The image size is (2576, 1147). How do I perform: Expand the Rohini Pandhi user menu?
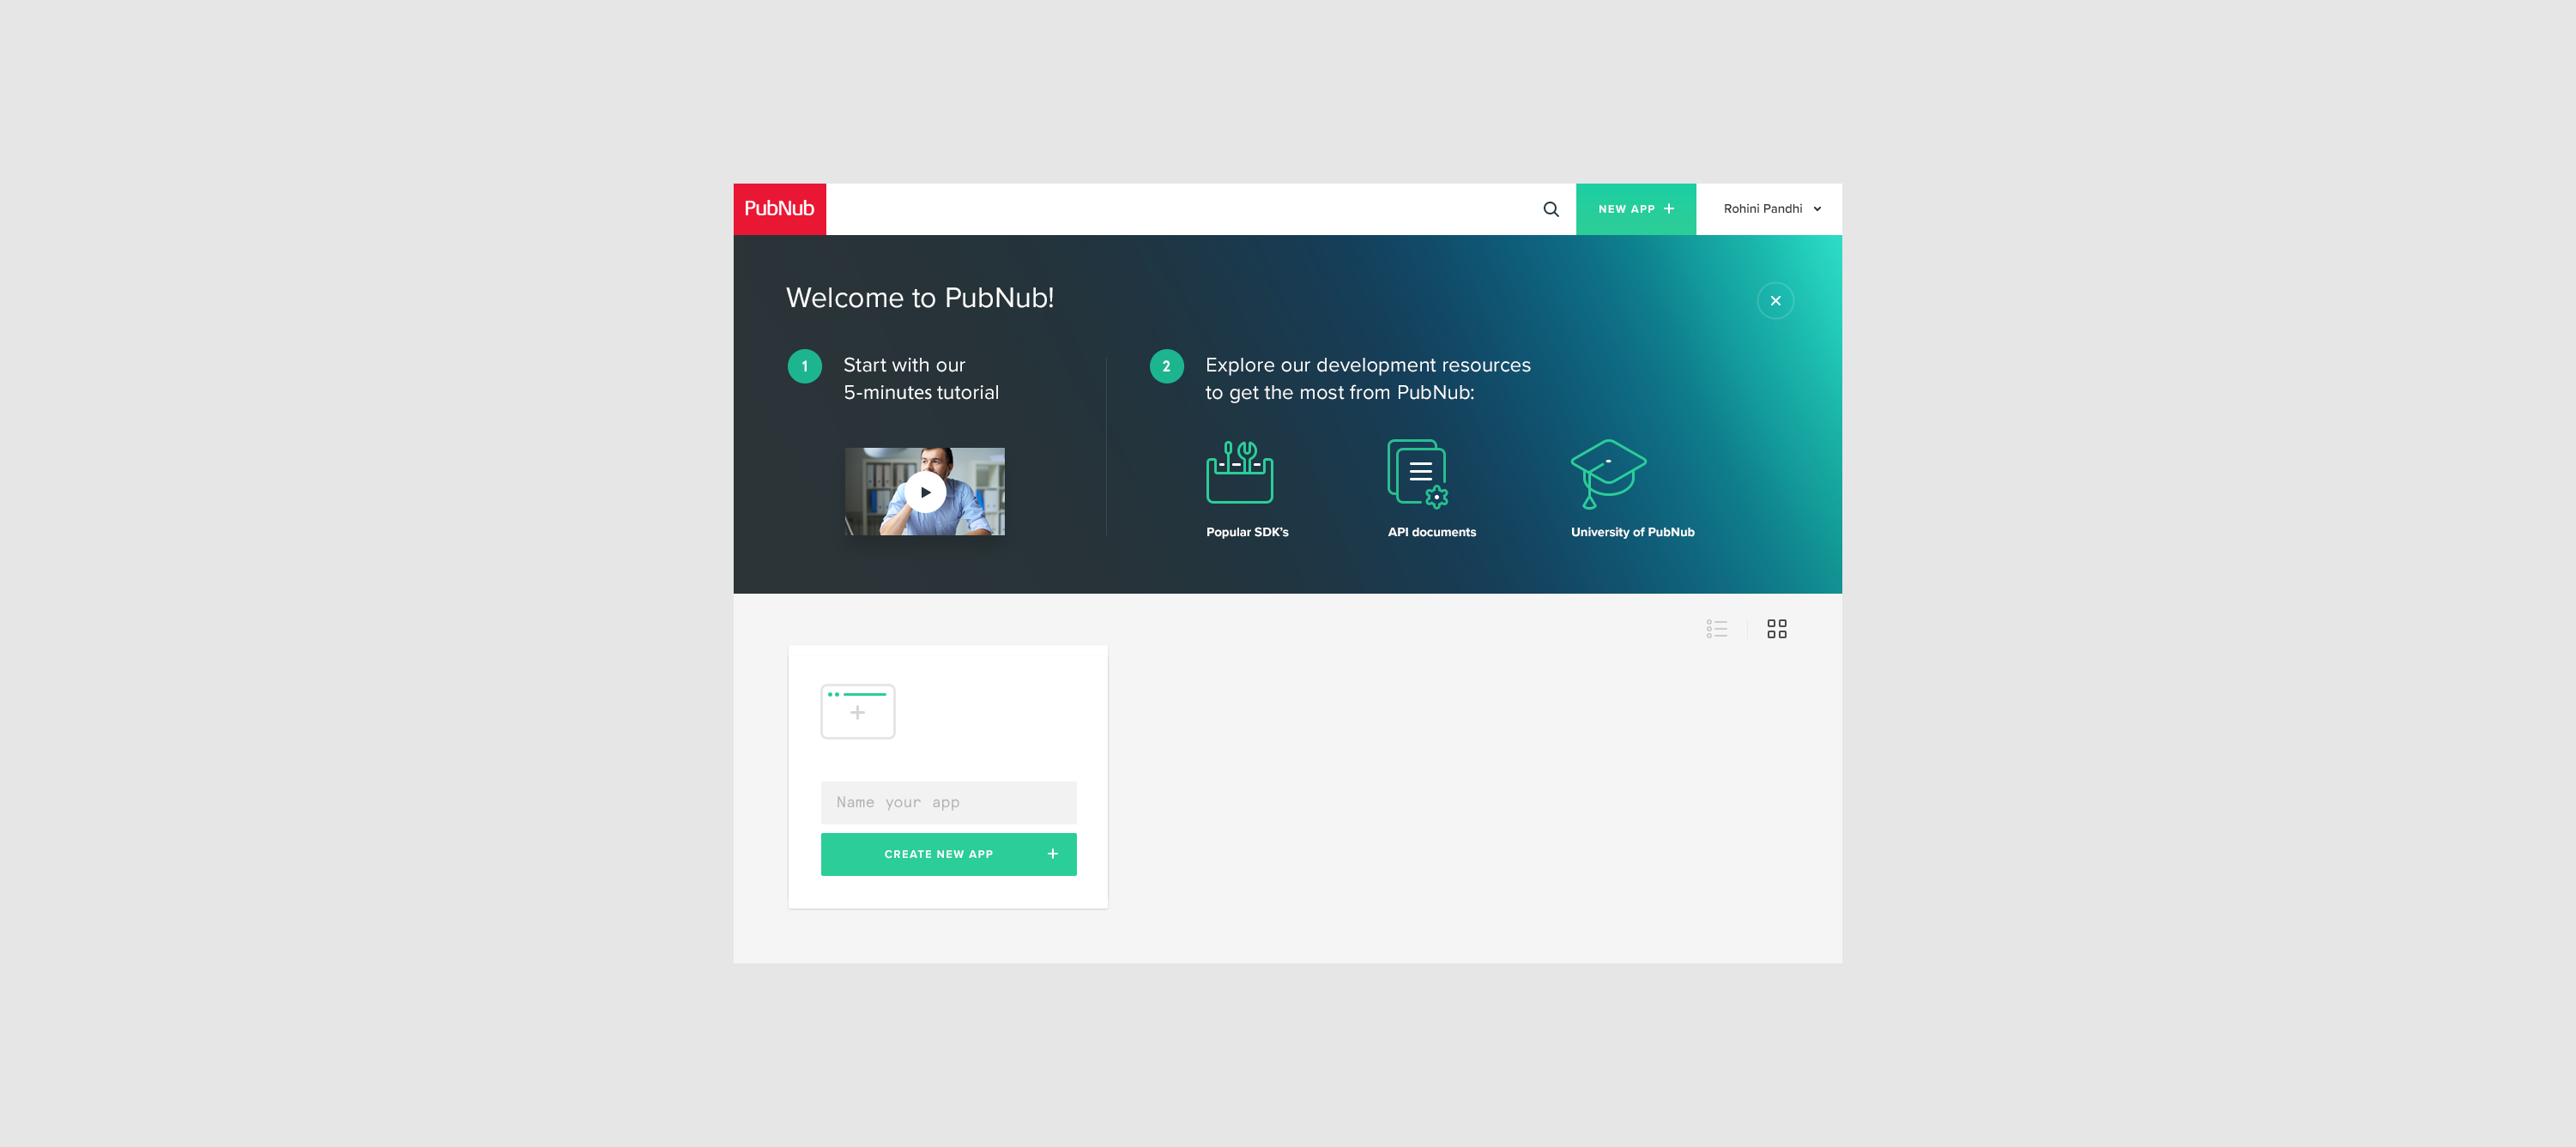tap(1771, 209)
